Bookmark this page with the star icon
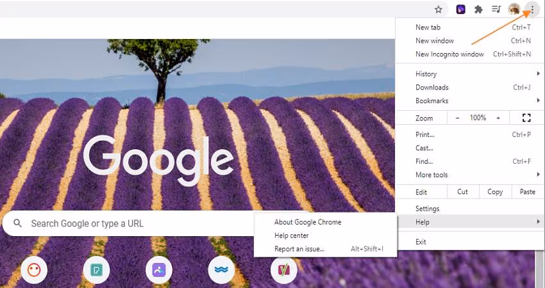The image size is (545, 288). [x=439, y=10]
